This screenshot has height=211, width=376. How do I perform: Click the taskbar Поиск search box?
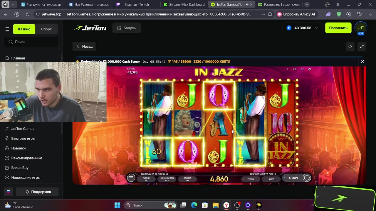pyautogui.click(x=151, y=205)
